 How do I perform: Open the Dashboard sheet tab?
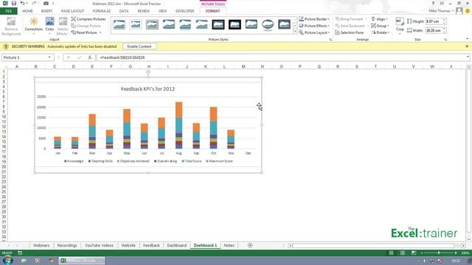[177, 245]
